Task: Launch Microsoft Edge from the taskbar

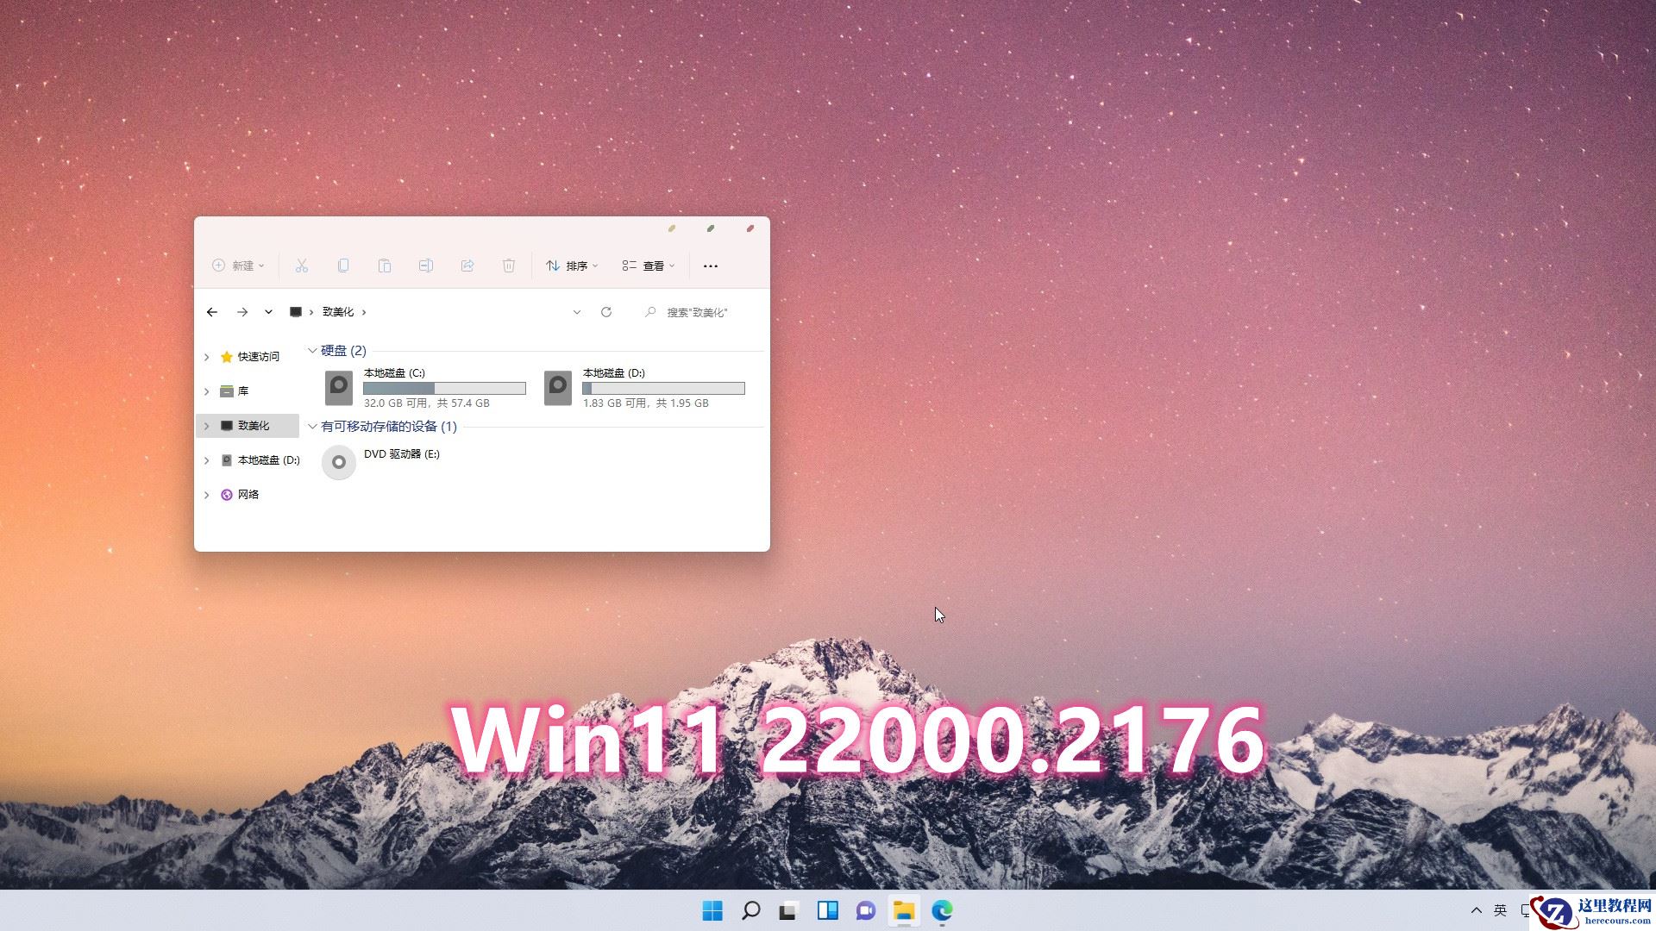Action: click(944, 910)
